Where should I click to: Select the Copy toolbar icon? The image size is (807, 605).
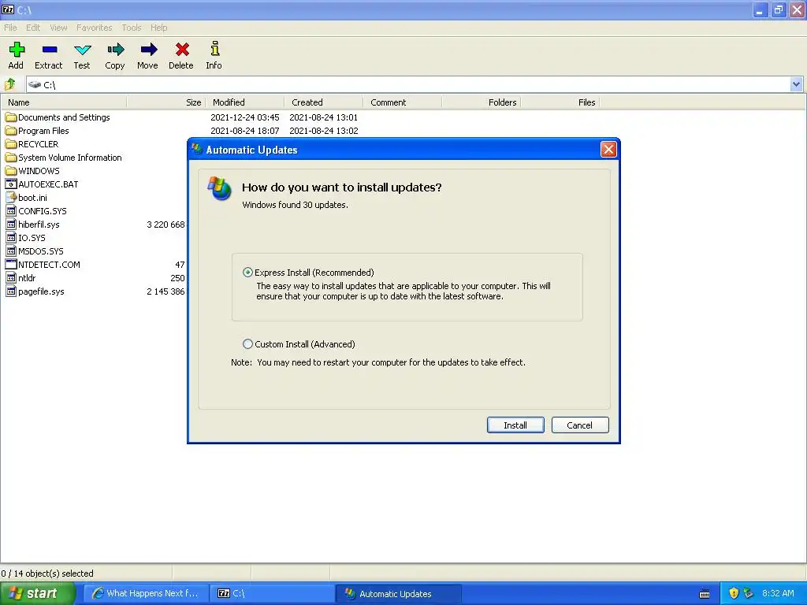[x=116, y=50]
